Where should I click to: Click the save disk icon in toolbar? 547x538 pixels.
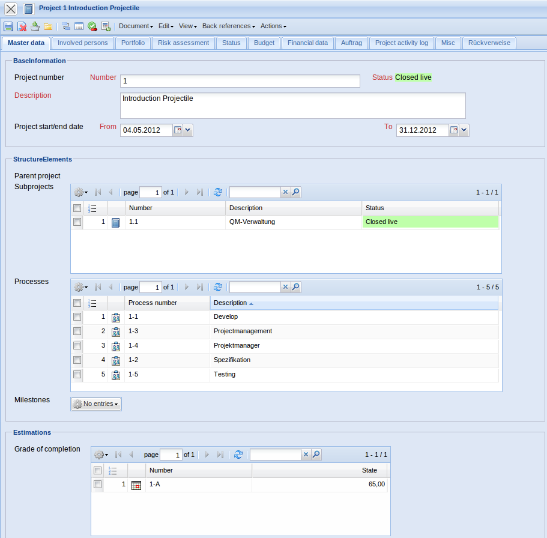pyautogui.click(x=8, y=26)
